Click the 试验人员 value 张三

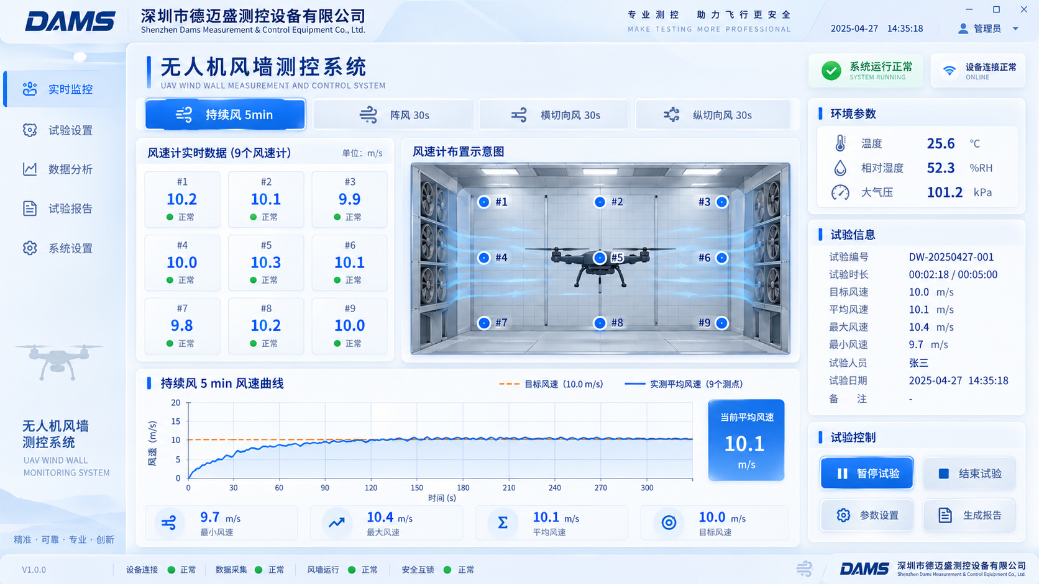(918, 363)
